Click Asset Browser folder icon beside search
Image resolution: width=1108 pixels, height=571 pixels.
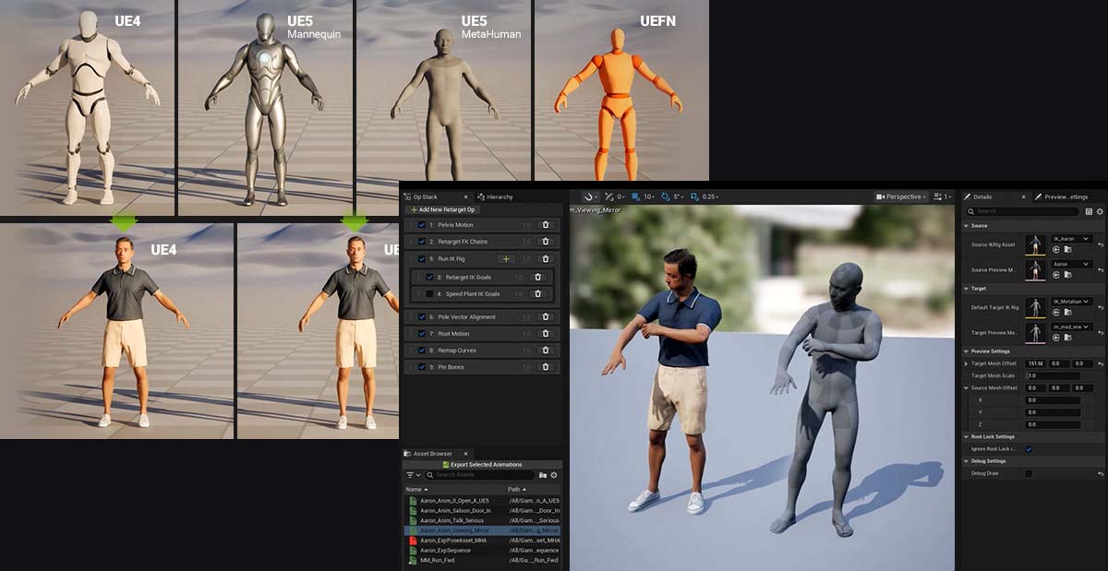point(543,475)
